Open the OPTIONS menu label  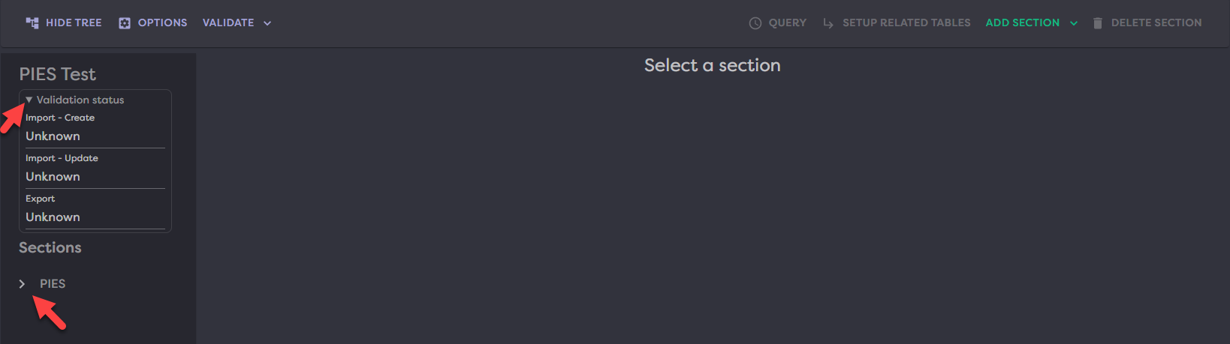pyautogui.click(x=162, y=23)
